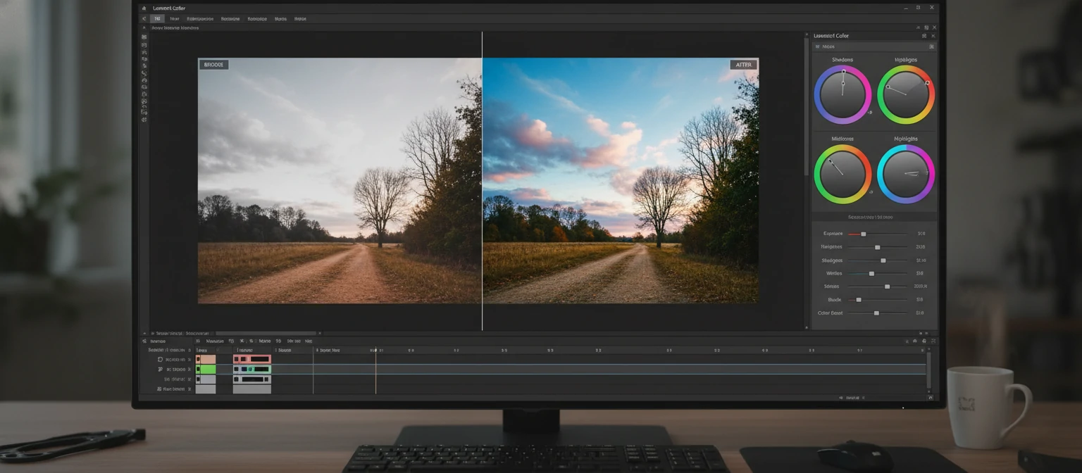Click the icon at timeline toolbar's far left

(144, 341)
